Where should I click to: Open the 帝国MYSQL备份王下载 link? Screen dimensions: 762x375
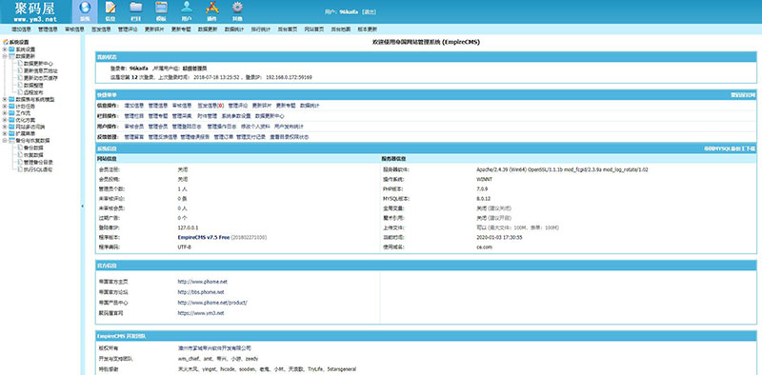(x=731, y=149)
